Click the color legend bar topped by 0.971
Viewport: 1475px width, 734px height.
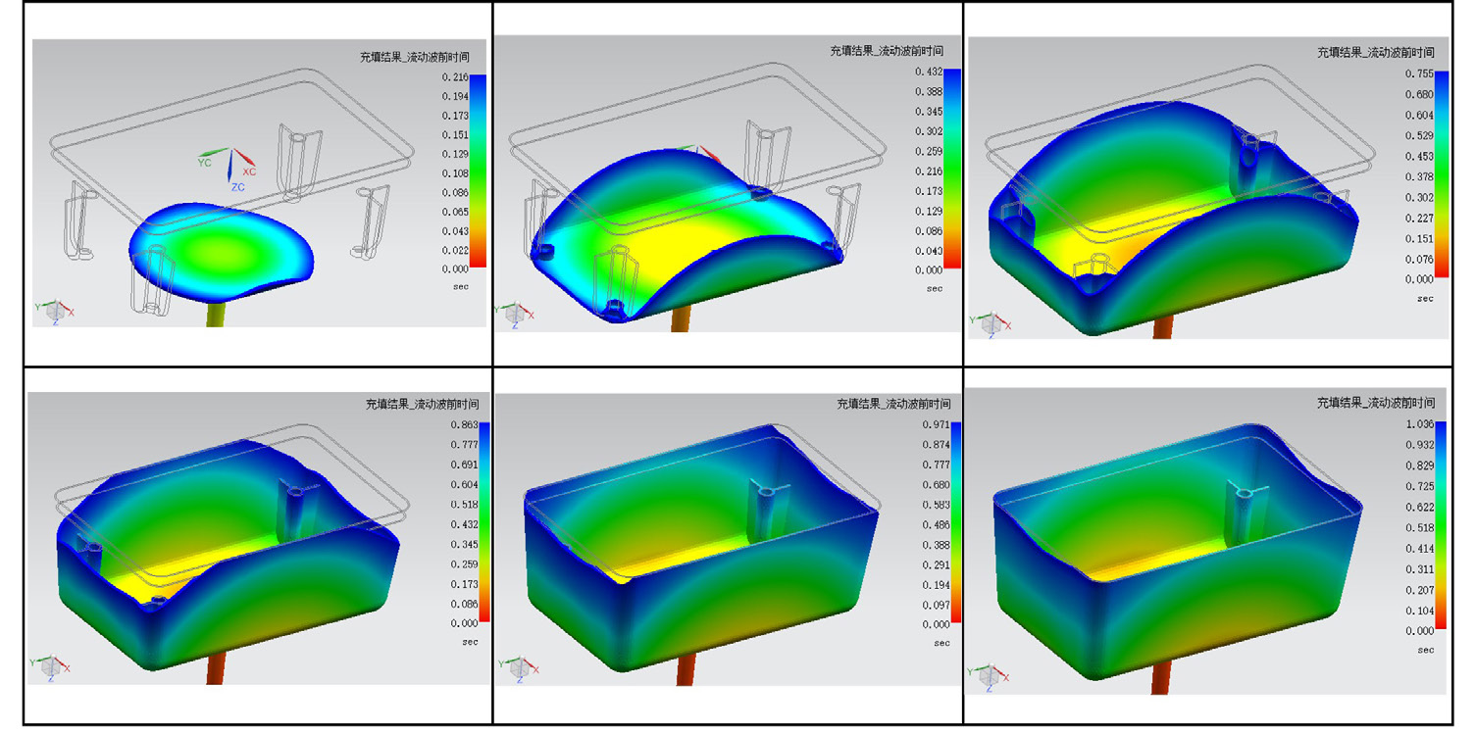click(x=955, y=522)
